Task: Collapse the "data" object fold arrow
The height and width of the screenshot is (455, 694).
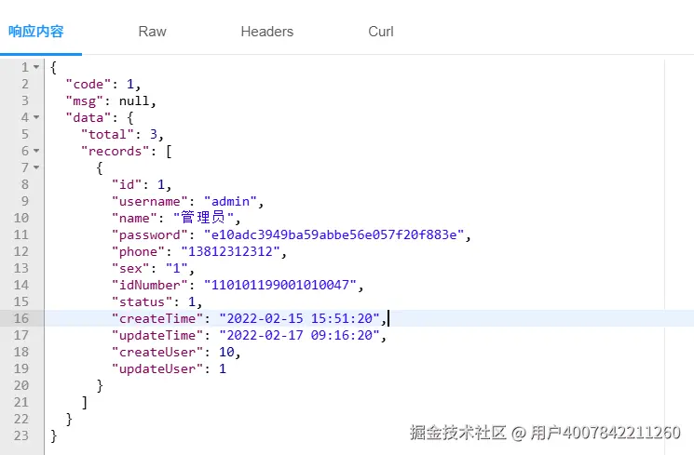Action: point(36,117)
